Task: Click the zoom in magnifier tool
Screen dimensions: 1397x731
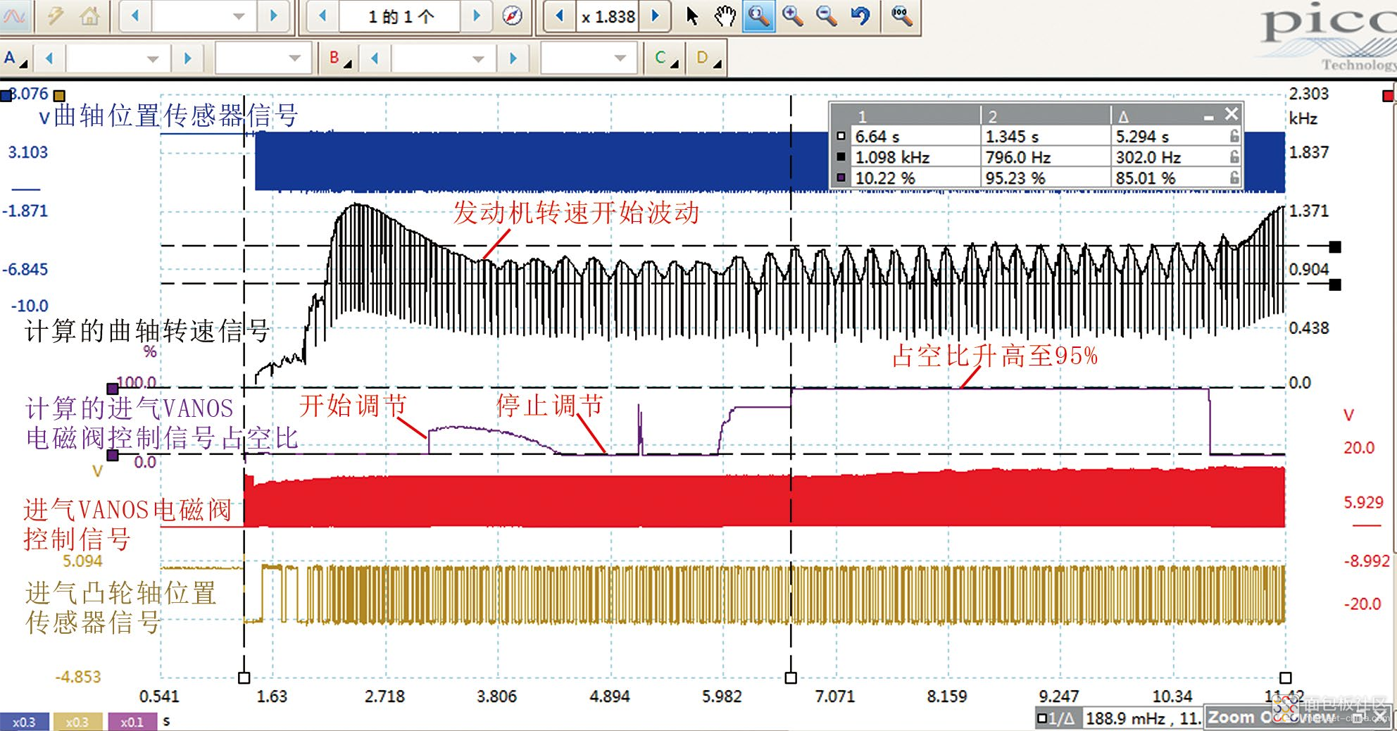Action: [x=793, y=15]
